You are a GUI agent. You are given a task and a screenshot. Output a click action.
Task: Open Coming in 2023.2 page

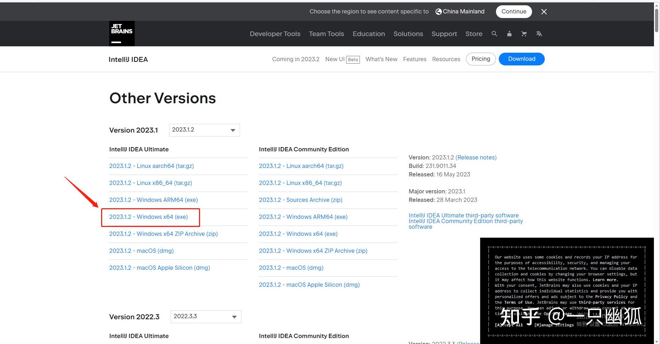(x=296, y=59)
